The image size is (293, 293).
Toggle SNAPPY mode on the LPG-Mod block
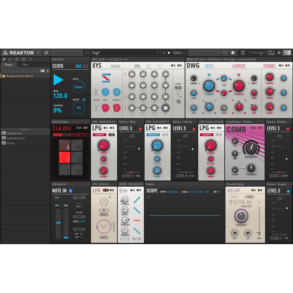[99, 134]
